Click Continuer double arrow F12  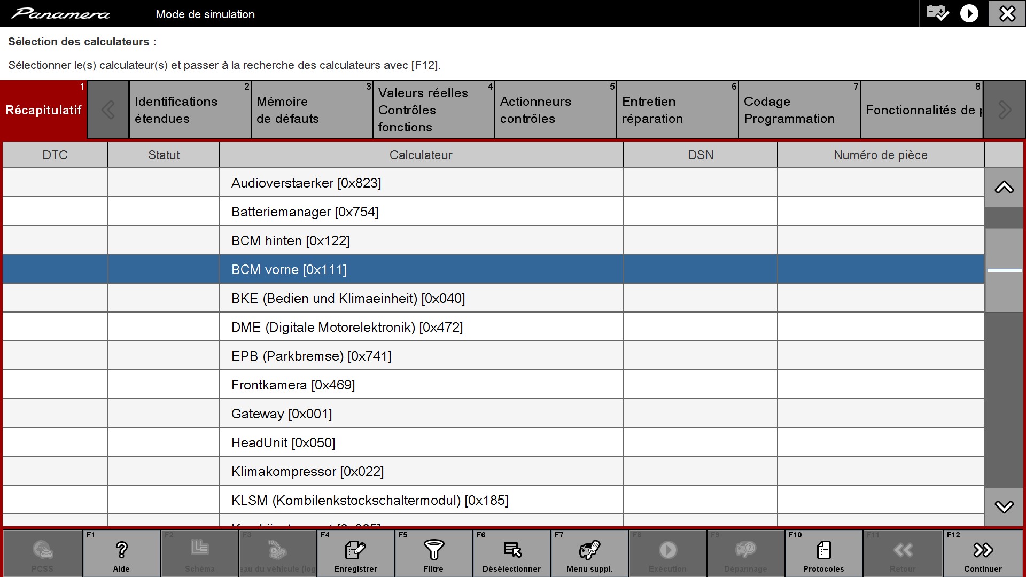pos(983,553)
